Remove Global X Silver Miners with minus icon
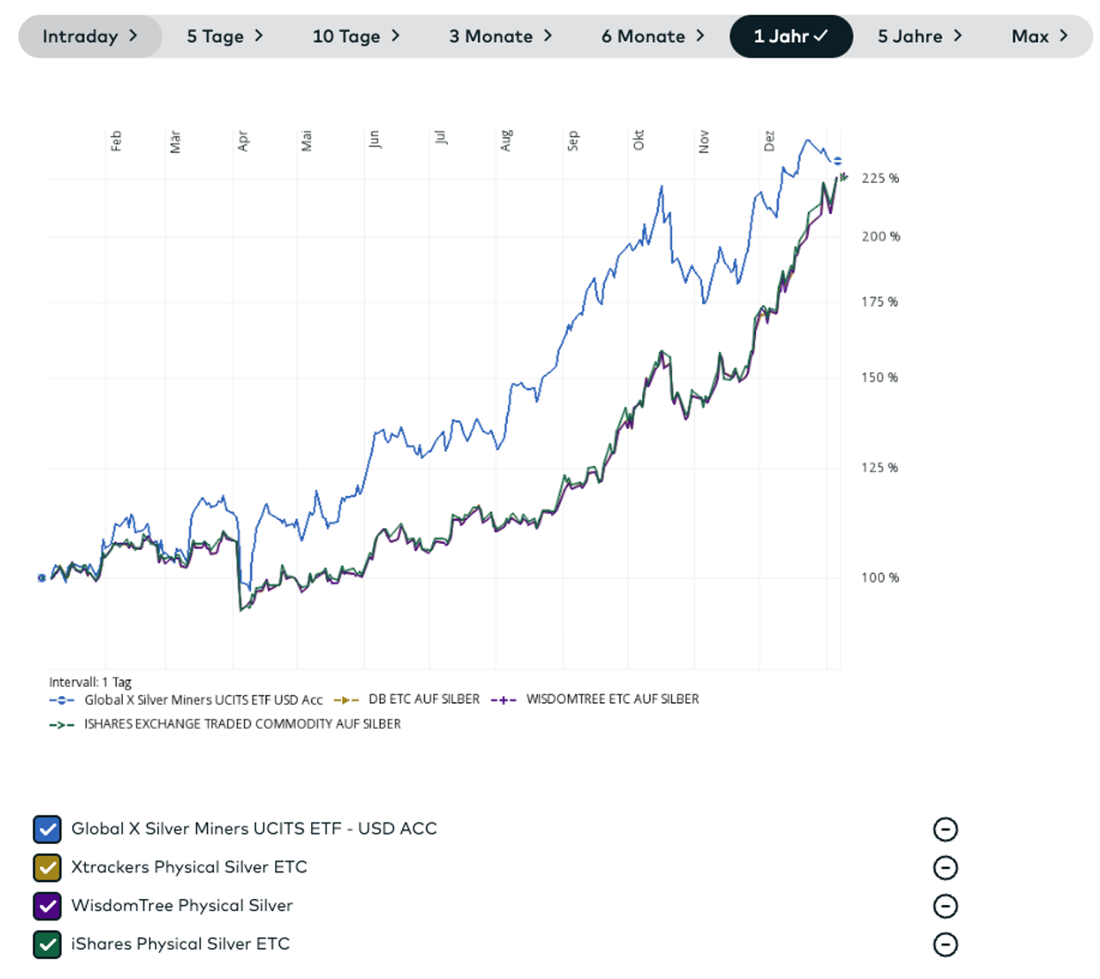Screen dimensions: 1100x979 944,829
